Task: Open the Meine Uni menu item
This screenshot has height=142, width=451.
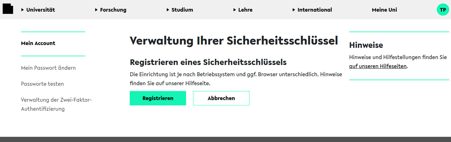Action: [384, 10]
